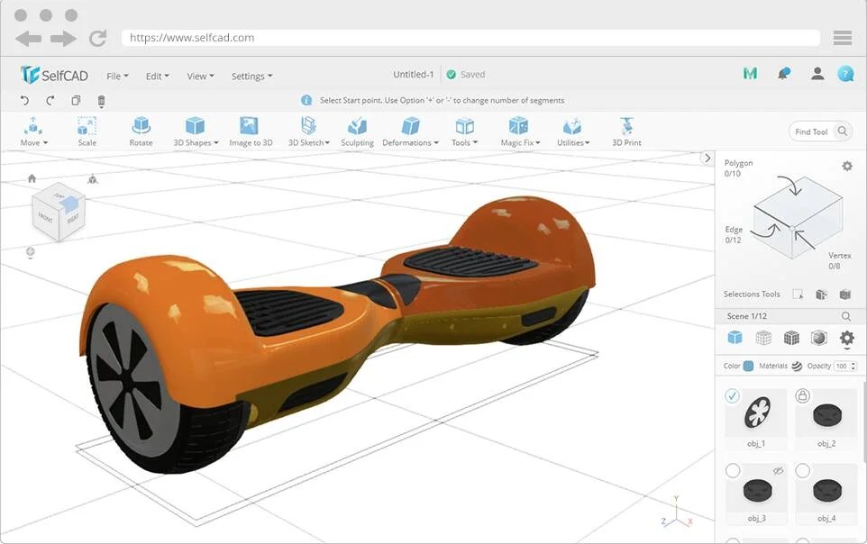This screenshot has width=867, height=544.
Task: Open the View menu
Action: (199, 76)
